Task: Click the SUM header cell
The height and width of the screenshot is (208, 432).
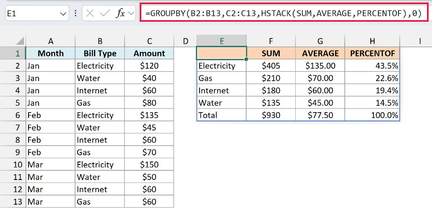Action: (271, 53)
